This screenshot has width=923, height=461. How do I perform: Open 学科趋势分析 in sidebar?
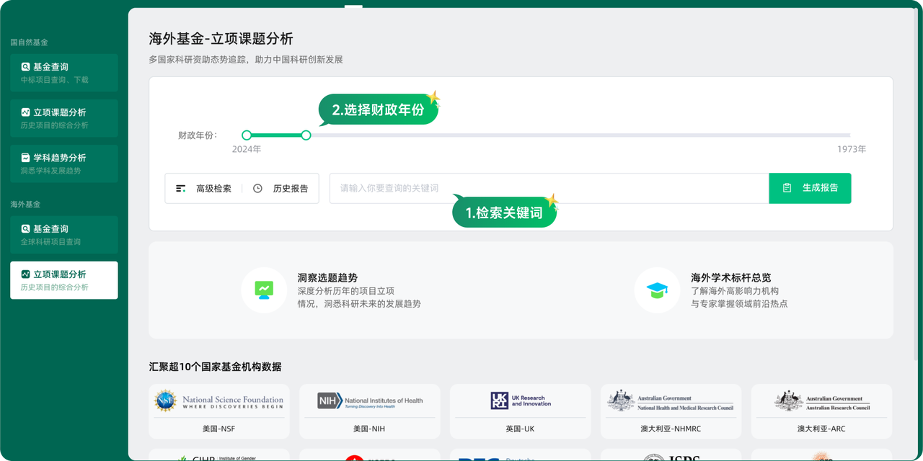[x=64, y=164]
